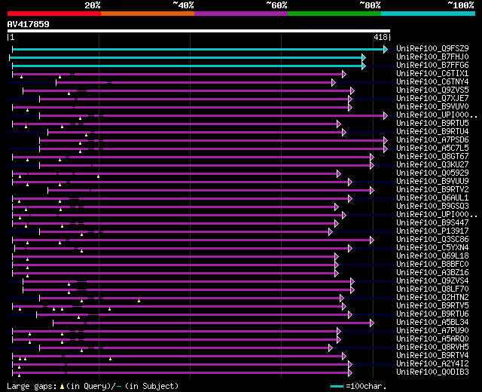
Task: Click the arrowhead ending the UniRef100_Q05929 alignment
Action: 339,174
